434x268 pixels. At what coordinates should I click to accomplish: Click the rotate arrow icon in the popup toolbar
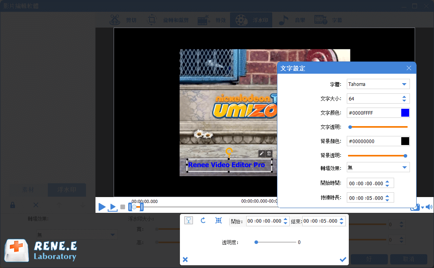click(203, 220)
